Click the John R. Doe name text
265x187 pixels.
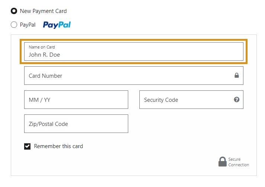[44, 55]
